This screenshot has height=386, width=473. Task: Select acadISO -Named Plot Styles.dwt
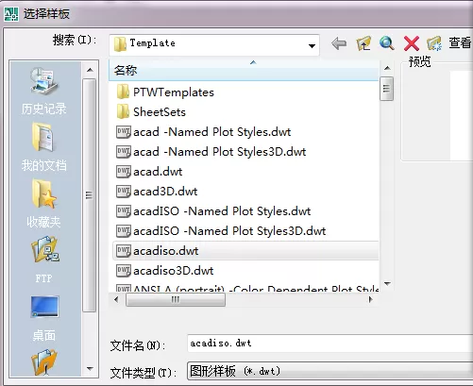(x=222, y=211)
